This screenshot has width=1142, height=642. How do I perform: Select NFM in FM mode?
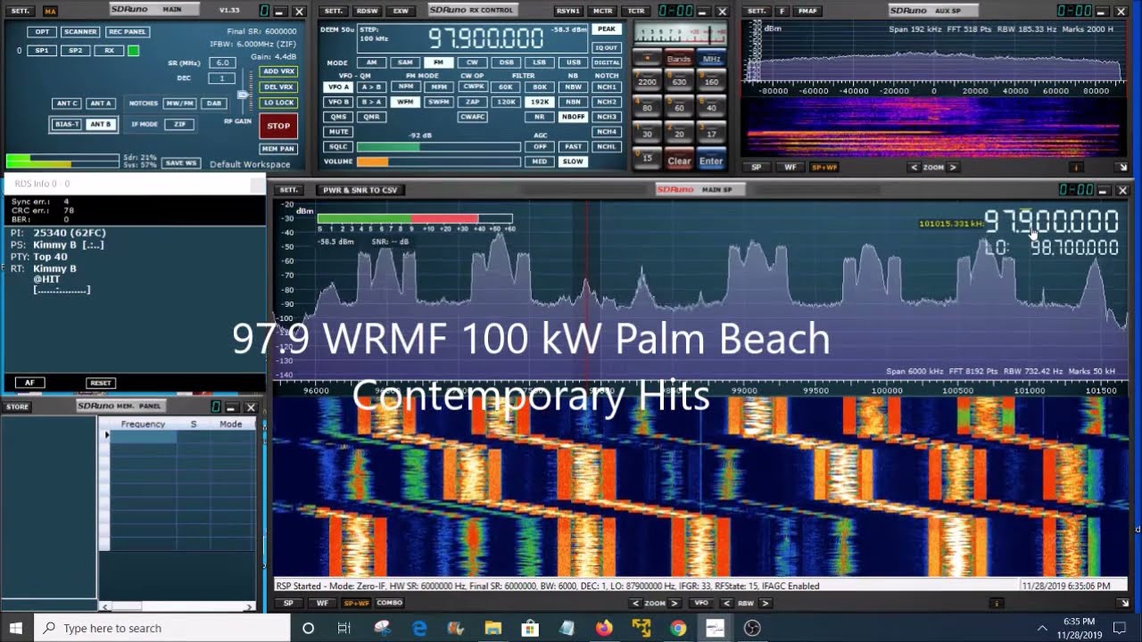tap(406, 87)
